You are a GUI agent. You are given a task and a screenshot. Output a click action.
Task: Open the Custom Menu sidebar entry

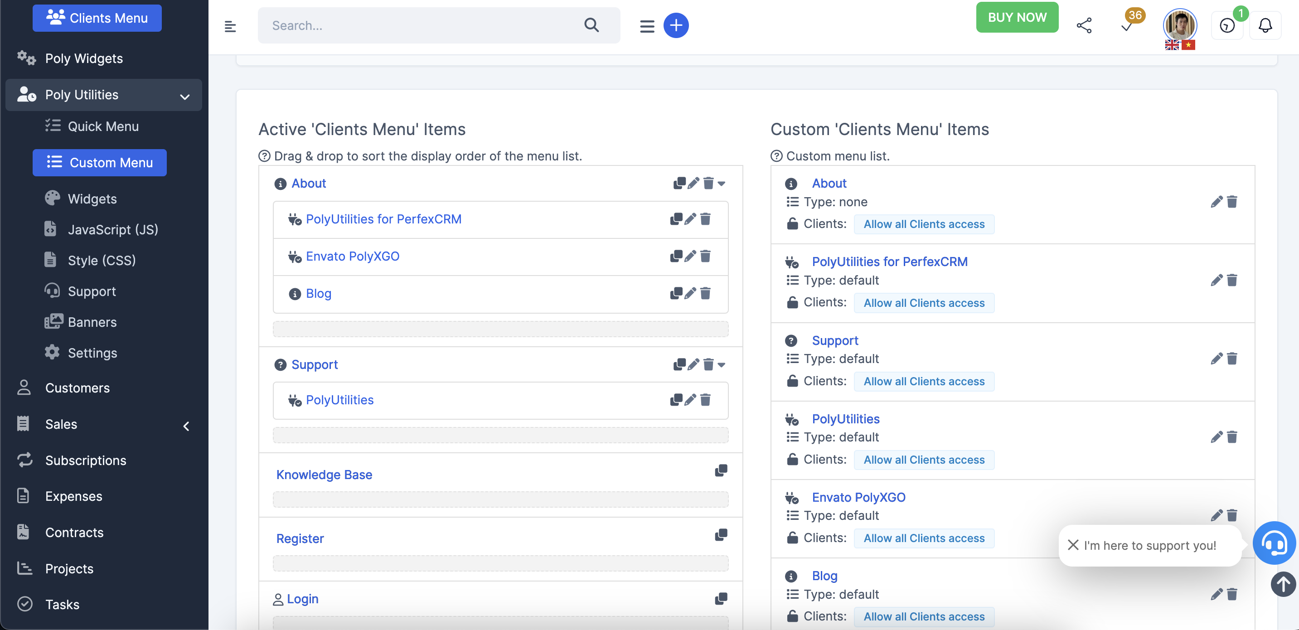[99, 162]
